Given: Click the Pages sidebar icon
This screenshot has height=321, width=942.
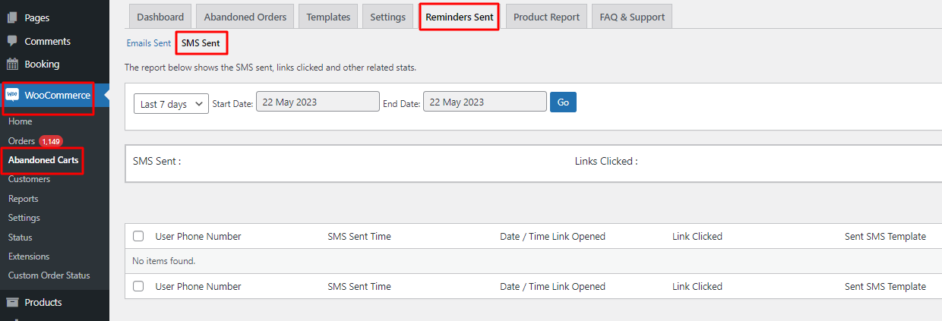Looking at the screenshot, I should tap(12, 17).
